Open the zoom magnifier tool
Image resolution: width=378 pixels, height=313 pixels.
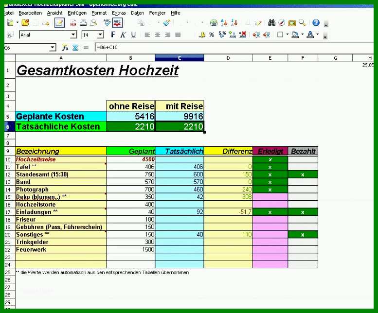click(302, 23)
